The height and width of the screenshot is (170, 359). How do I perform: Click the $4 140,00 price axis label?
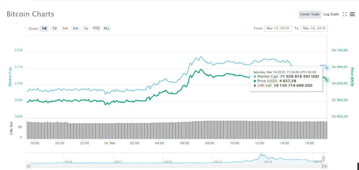(339, 50)
